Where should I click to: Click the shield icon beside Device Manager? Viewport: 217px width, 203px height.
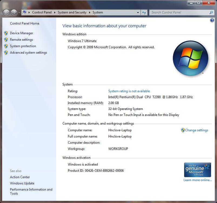pyautogui.click(x=6, y=33)
